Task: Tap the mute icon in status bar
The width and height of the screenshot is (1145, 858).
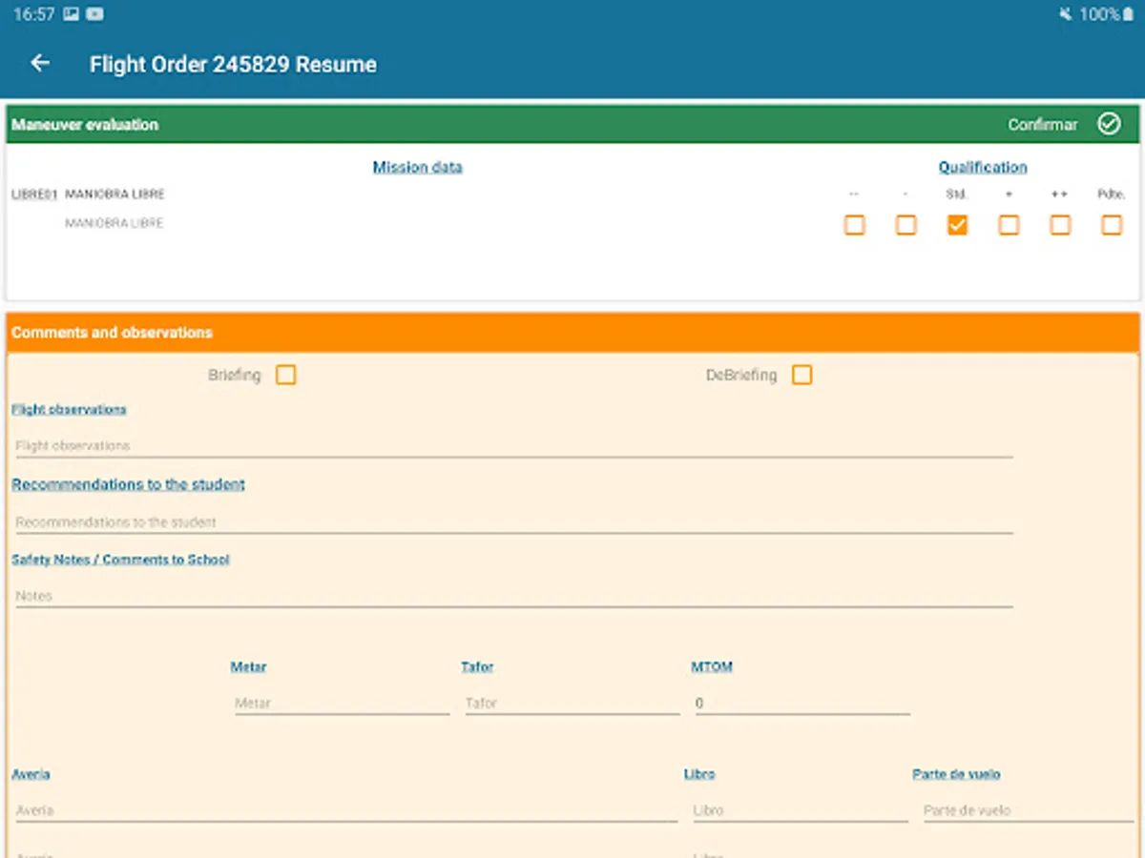Action: pyautogui.click(x=1066, y=14)
